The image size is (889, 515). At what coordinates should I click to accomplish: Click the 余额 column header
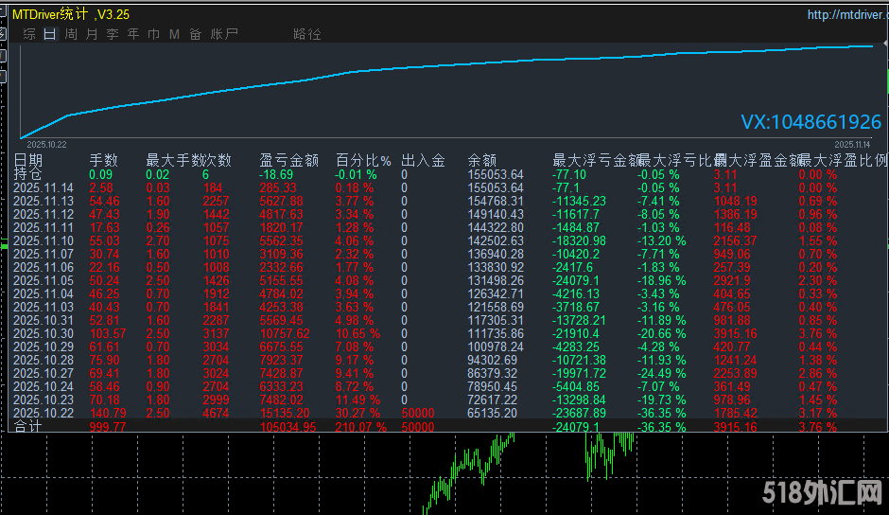click(481, 160)
